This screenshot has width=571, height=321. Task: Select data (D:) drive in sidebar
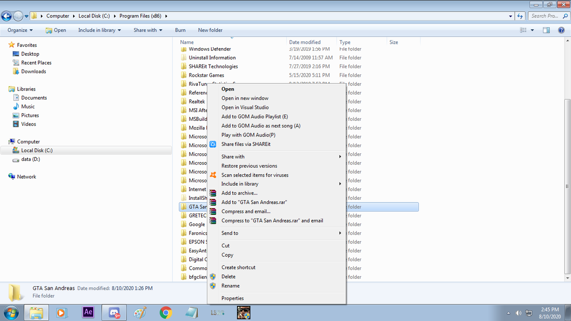[x=30, y=159]
